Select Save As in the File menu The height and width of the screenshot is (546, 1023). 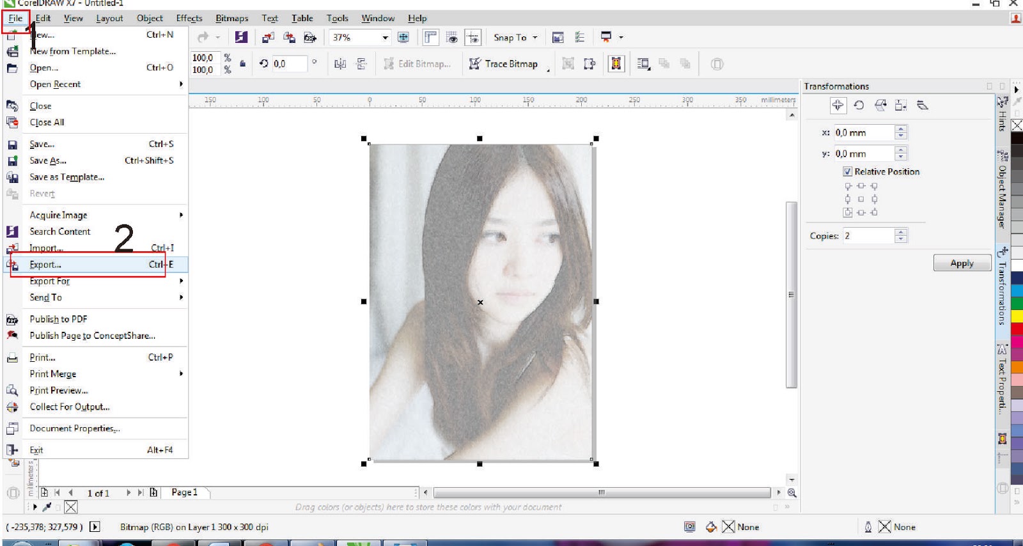(x=48, y=161)
